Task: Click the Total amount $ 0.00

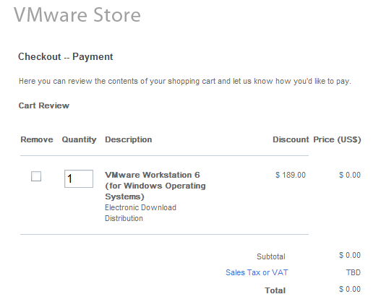Action: coord(350,289)
